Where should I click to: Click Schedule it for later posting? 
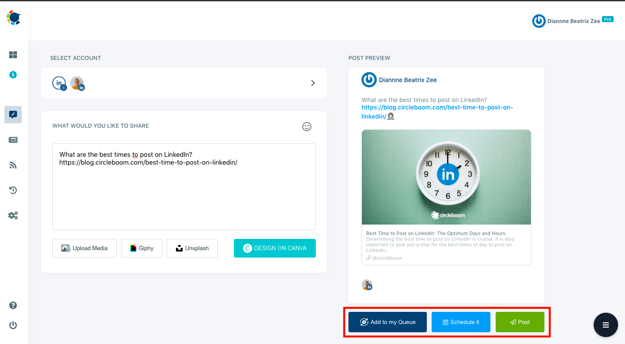[460, 322]
